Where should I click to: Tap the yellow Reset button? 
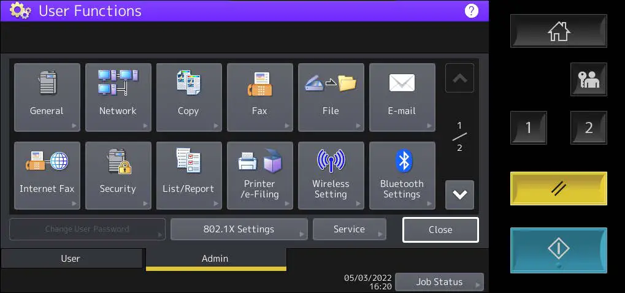tap(558, 188)
